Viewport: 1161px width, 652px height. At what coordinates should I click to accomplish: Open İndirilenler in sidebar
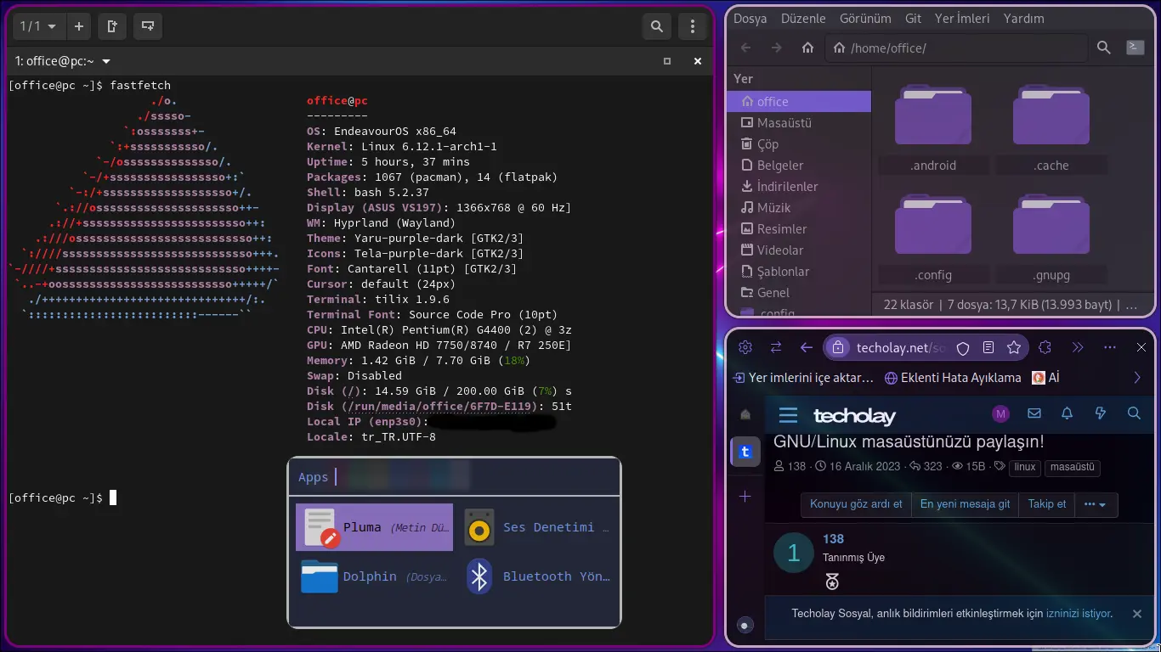click(x=799, y=186)
